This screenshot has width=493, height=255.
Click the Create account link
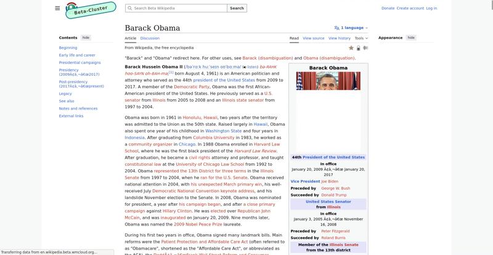(x=410, y=8)
